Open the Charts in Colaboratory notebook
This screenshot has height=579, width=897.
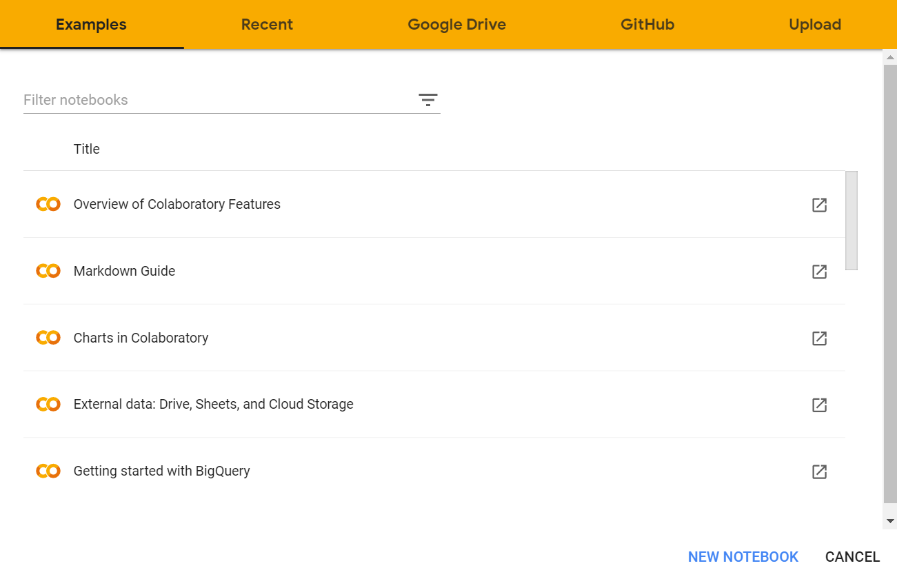[141, 338]
